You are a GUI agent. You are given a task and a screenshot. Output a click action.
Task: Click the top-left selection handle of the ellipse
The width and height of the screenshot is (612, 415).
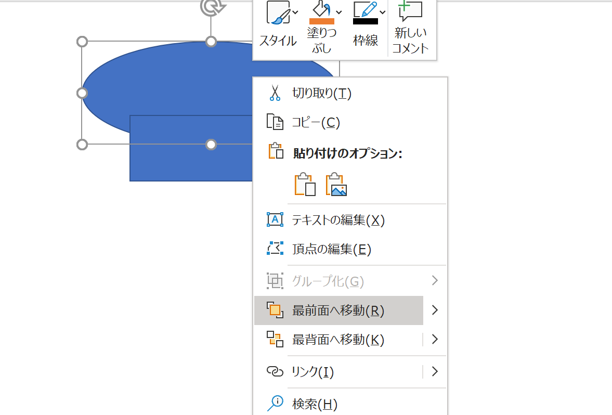point(82,42)
